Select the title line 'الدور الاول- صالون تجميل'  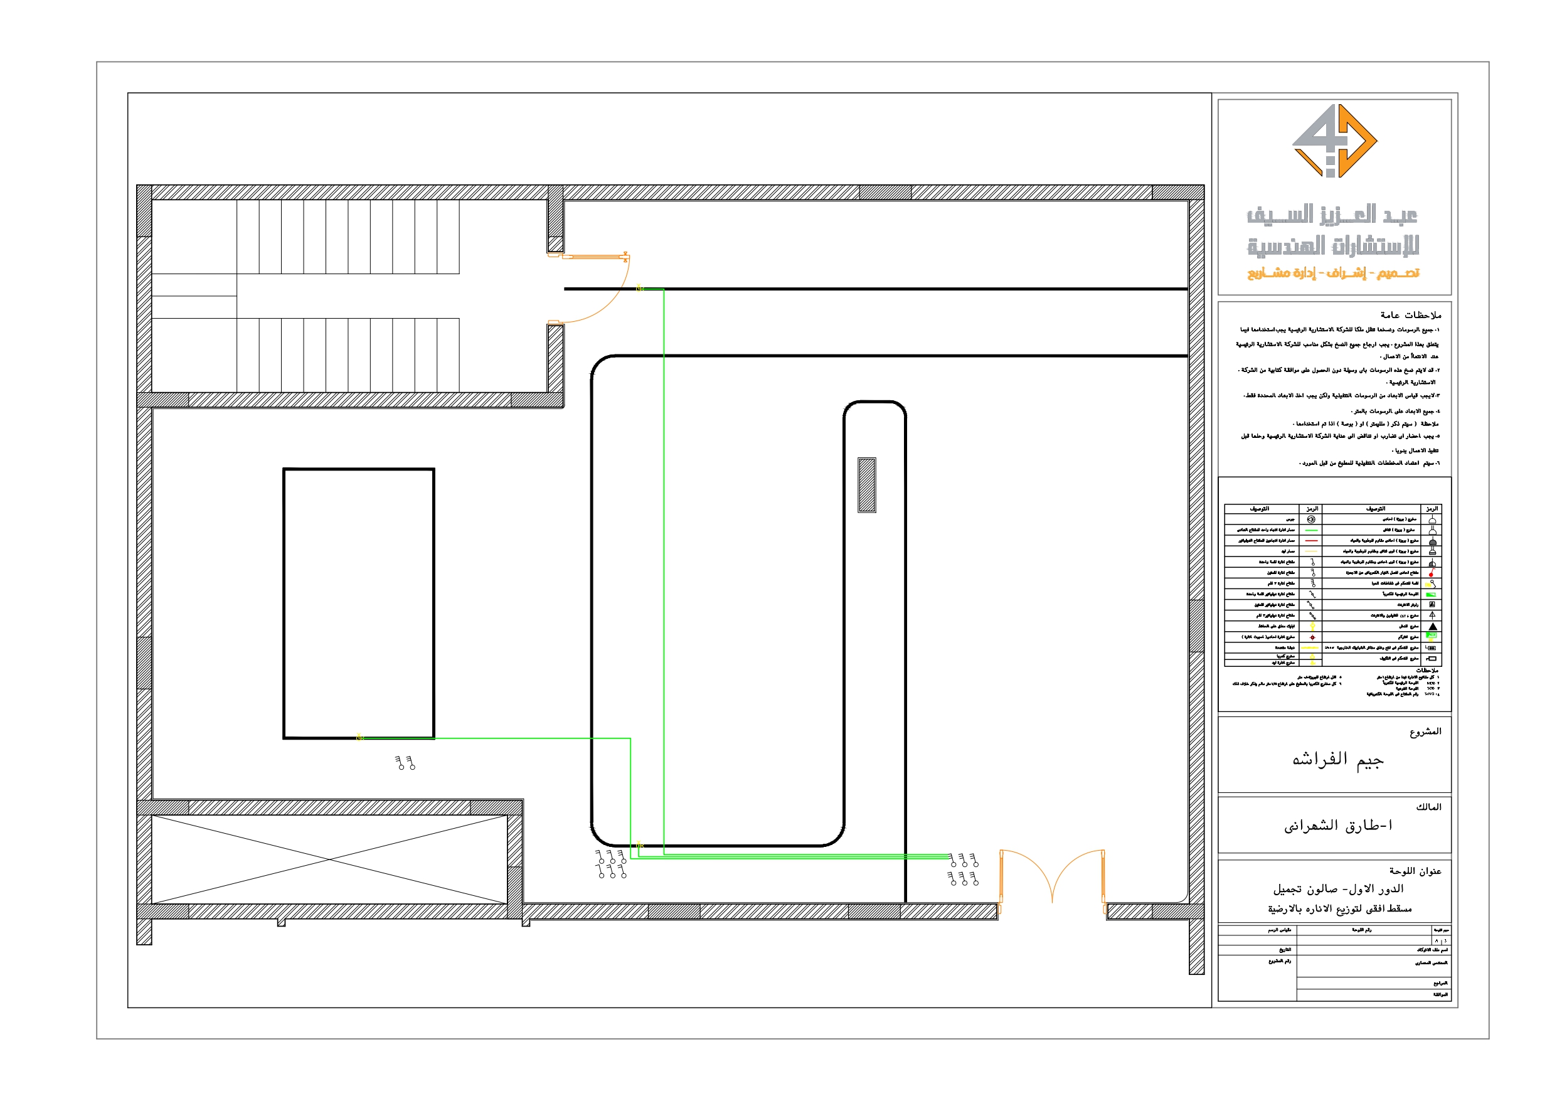(1338, 889)
